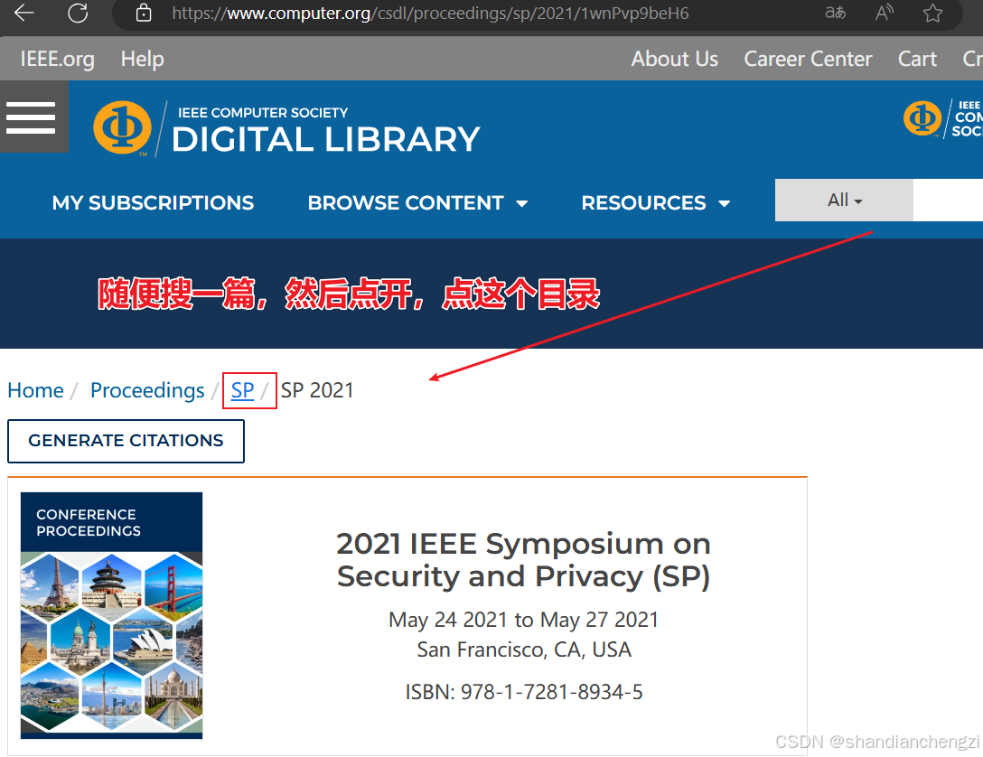
Task: Open the conference proceedings cover thumbnail
Action: click(112, 615)
